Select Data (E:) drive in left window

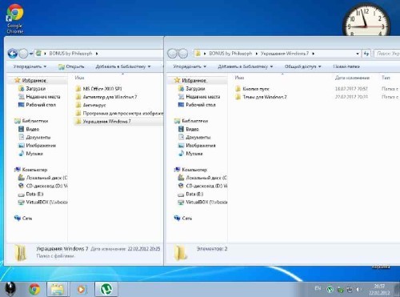30,194
